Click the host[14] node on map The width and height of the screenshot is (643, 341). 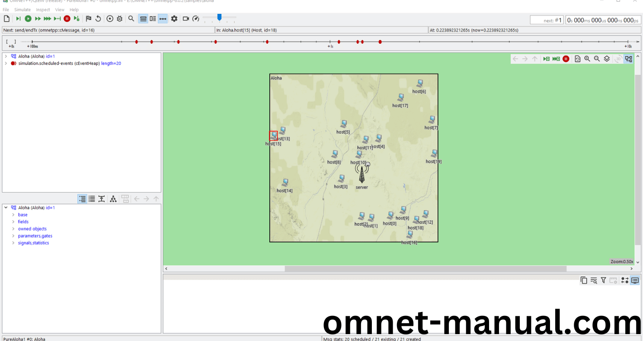pos(285,183)
